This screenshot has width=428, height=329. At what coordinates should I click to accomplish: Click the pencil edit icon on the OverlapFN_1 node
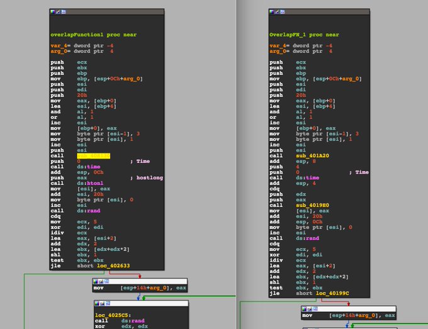tap(277, 12)
